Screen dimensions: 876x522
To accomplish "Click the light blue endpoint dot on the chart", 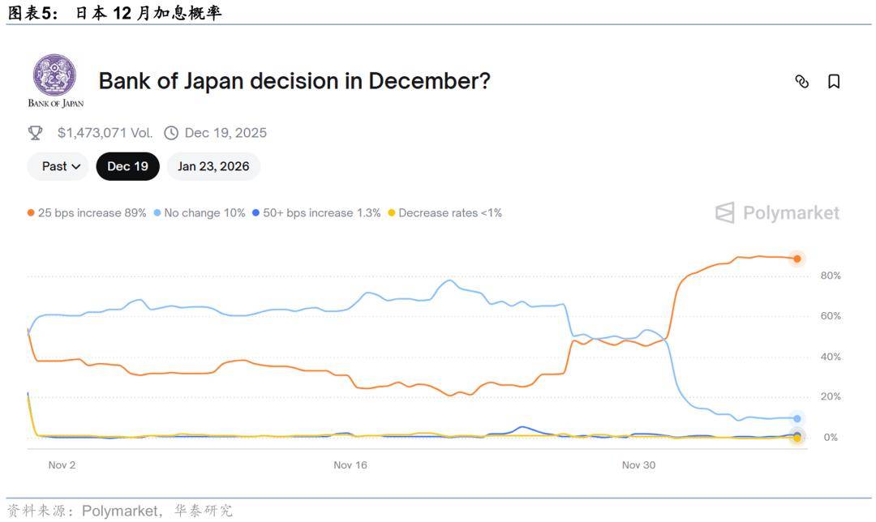I will click(x=797, y=419).
